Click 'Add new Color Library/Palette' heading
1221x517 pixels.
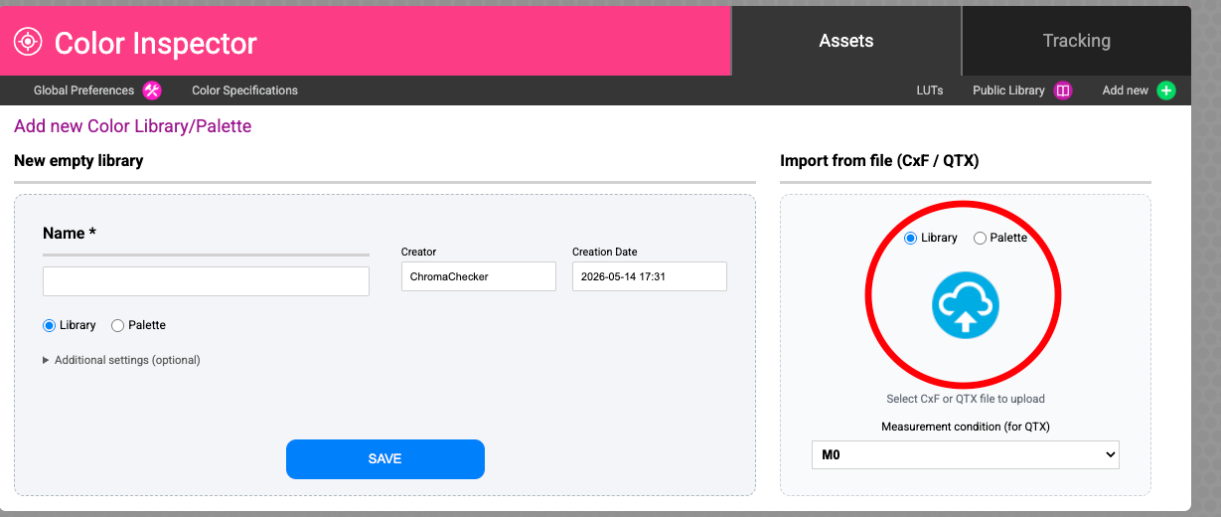pos(132,126)
